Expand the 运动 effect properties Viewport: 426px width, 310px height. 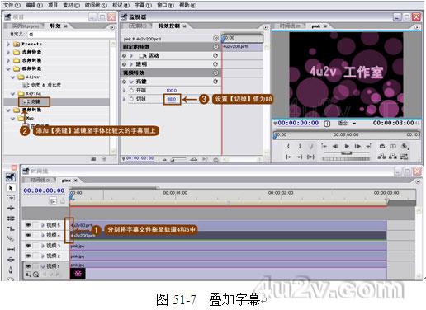pyautogui.click(x=131, y=56)
